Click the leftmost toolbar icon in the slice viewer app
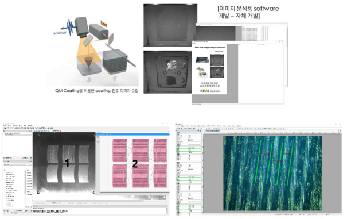The image size is (347, 219). point(5,128)
